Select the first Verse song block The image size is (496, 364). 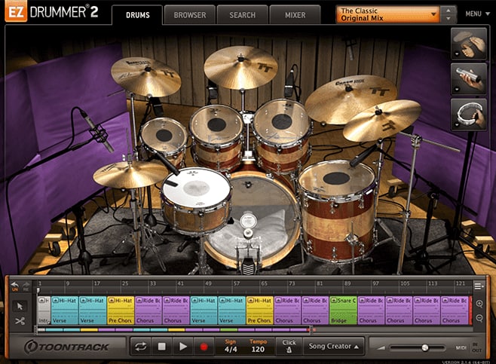coord(65,310)
